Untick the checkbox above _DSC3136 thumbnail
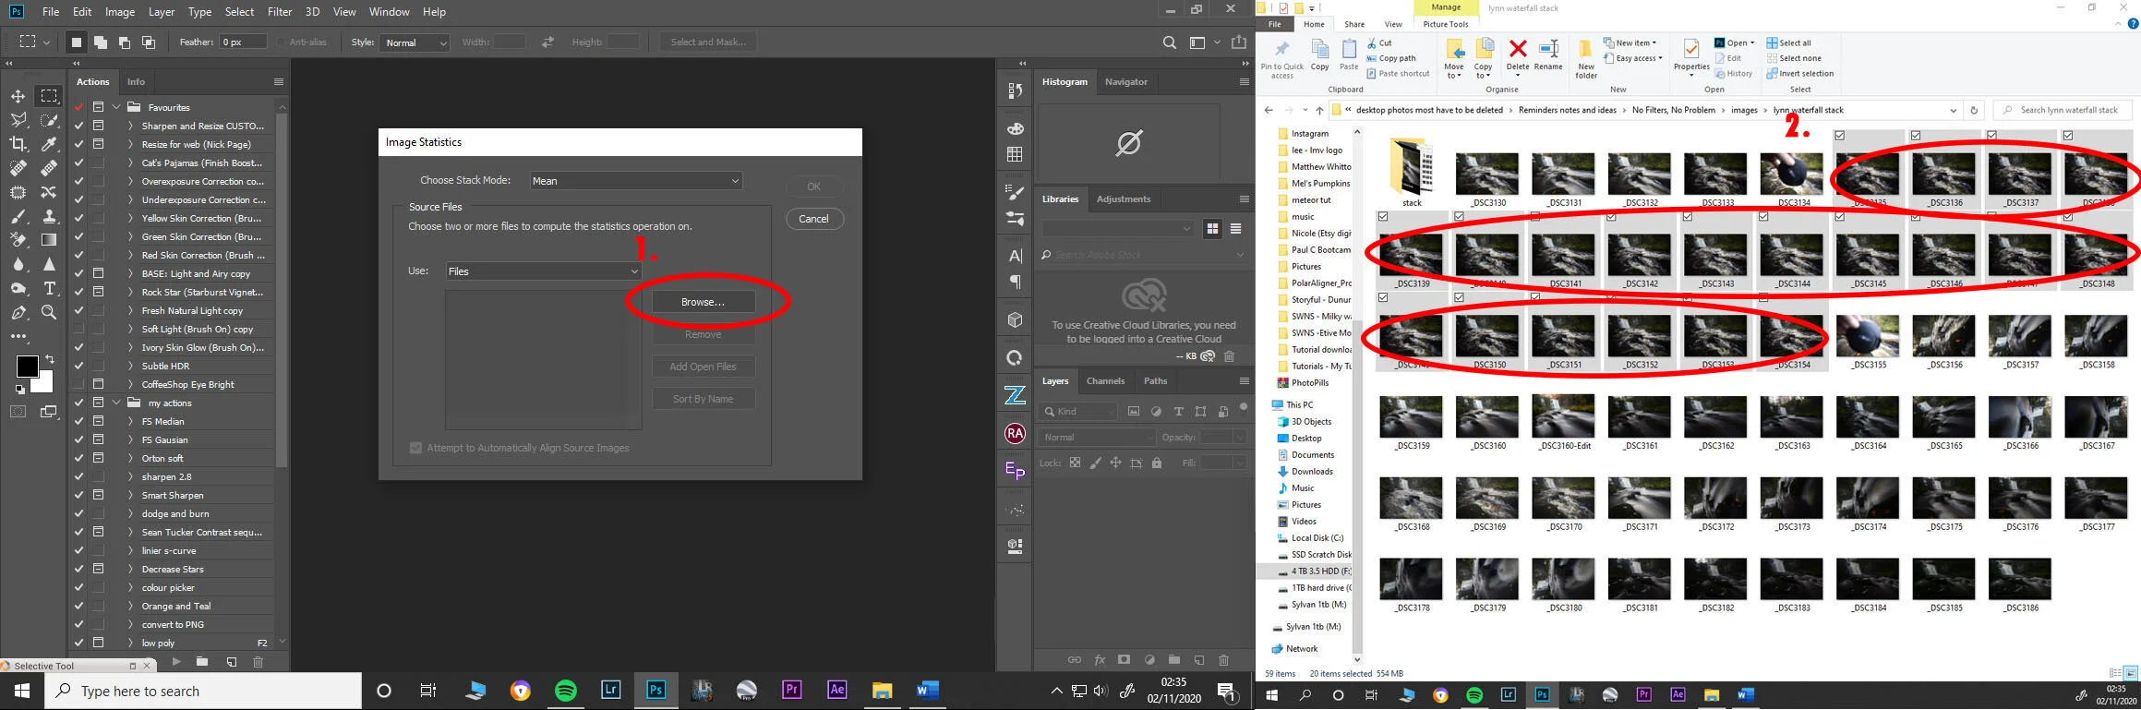This screenshot has width=2141, height=710. pyautogui.click(x=1916, y=136)
